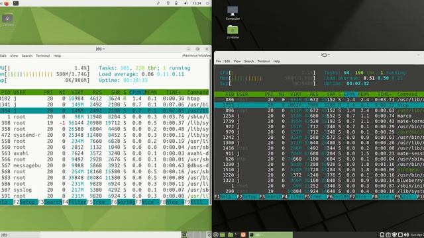Select /sbin/init row in right htop
The image size is (424, 238).
319,186
